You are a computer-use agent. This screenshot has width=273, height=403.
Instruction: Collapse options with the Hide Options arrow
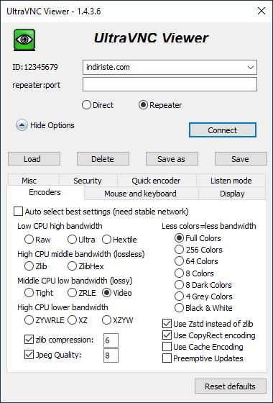(x=22, y=125)
